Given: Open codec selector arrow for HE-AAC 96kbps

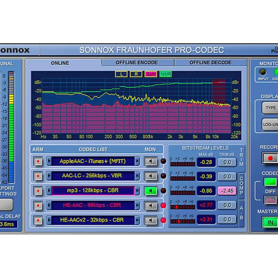Looking at the screenshot, I should click(x=49, y=205).
